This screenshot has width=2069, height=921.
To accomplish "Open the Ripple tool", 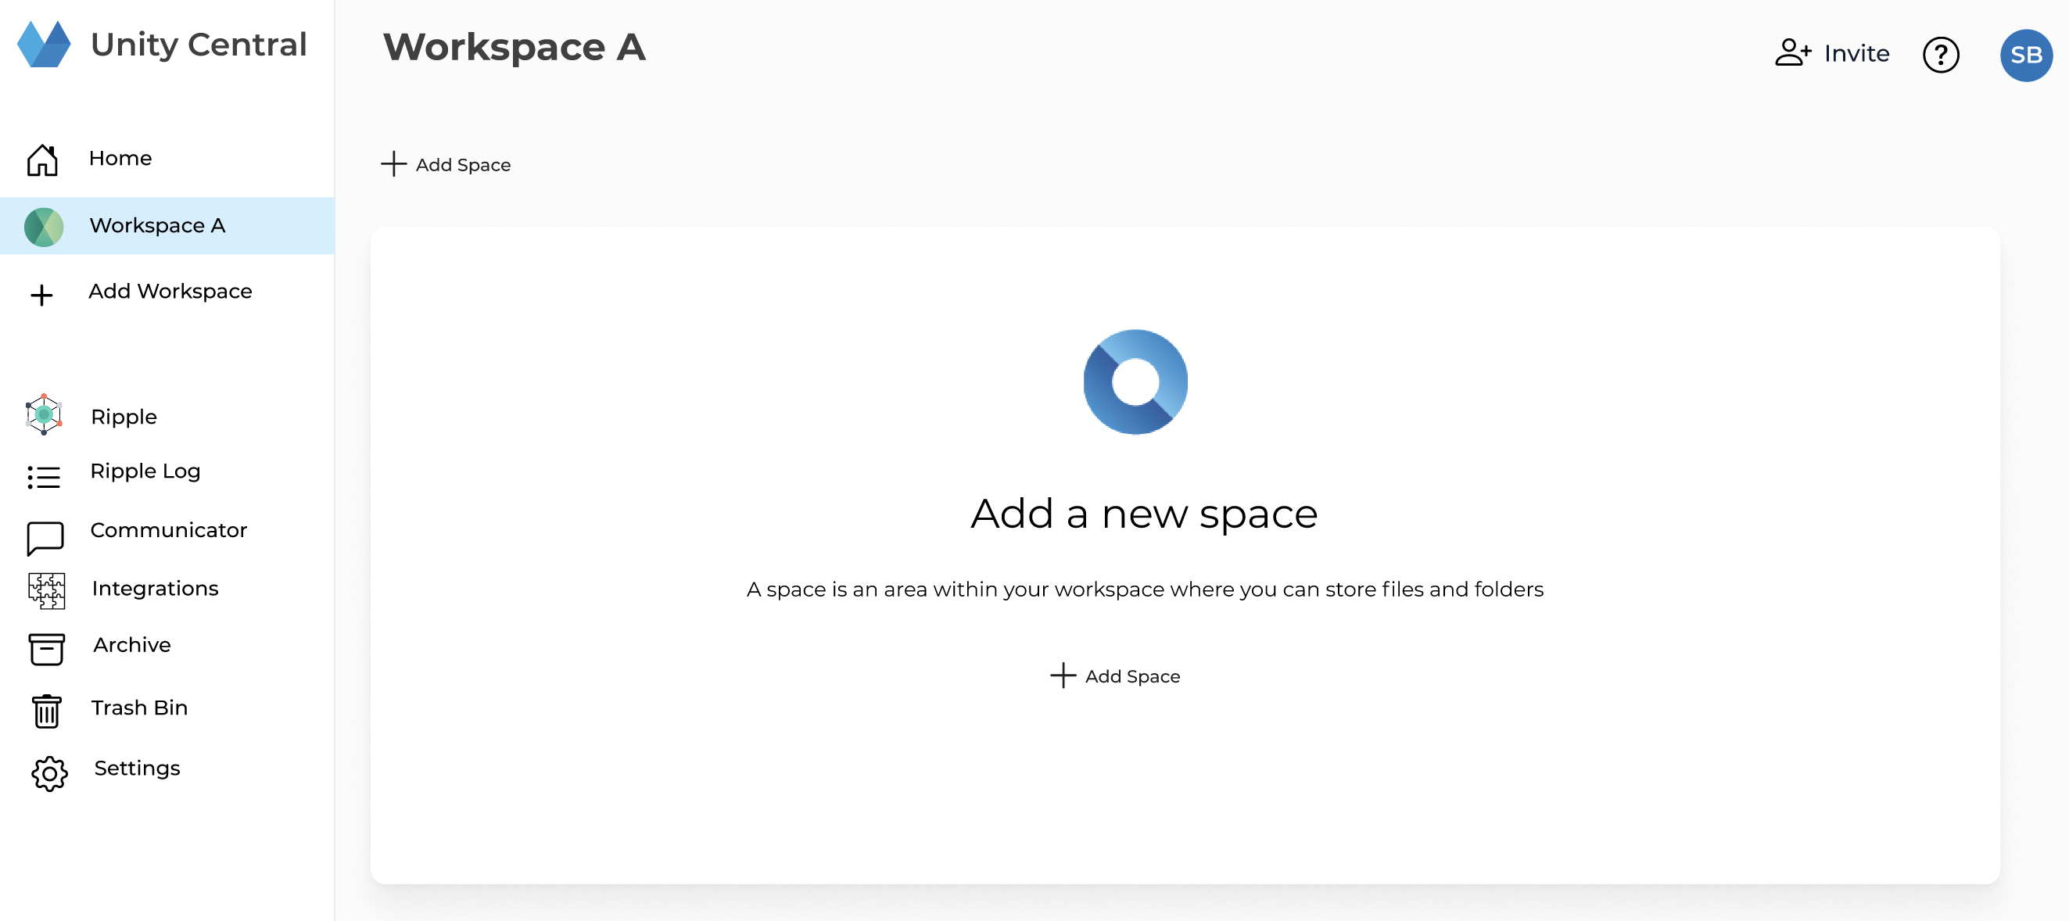I will 123,416.
